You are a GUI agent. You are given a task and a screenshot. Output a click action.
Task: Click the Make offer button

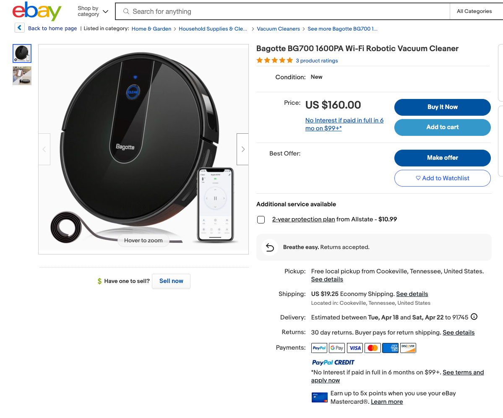442,158
